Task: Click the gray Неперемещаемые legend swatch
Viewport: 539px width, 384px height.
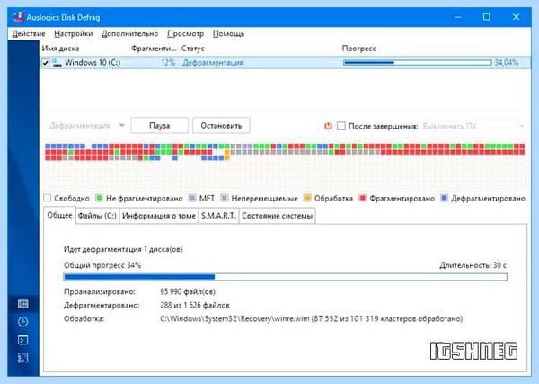Action: point(225,198)
